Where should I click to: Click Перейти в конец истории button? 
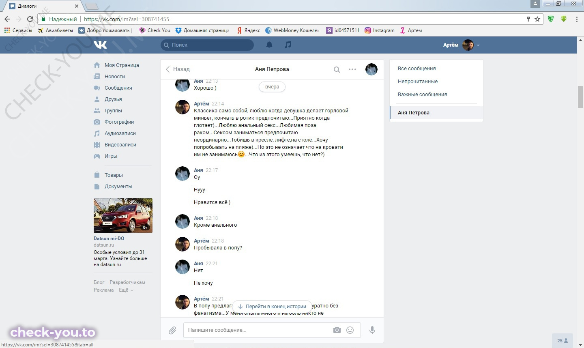pyautogui.click(x=272, y=307)
